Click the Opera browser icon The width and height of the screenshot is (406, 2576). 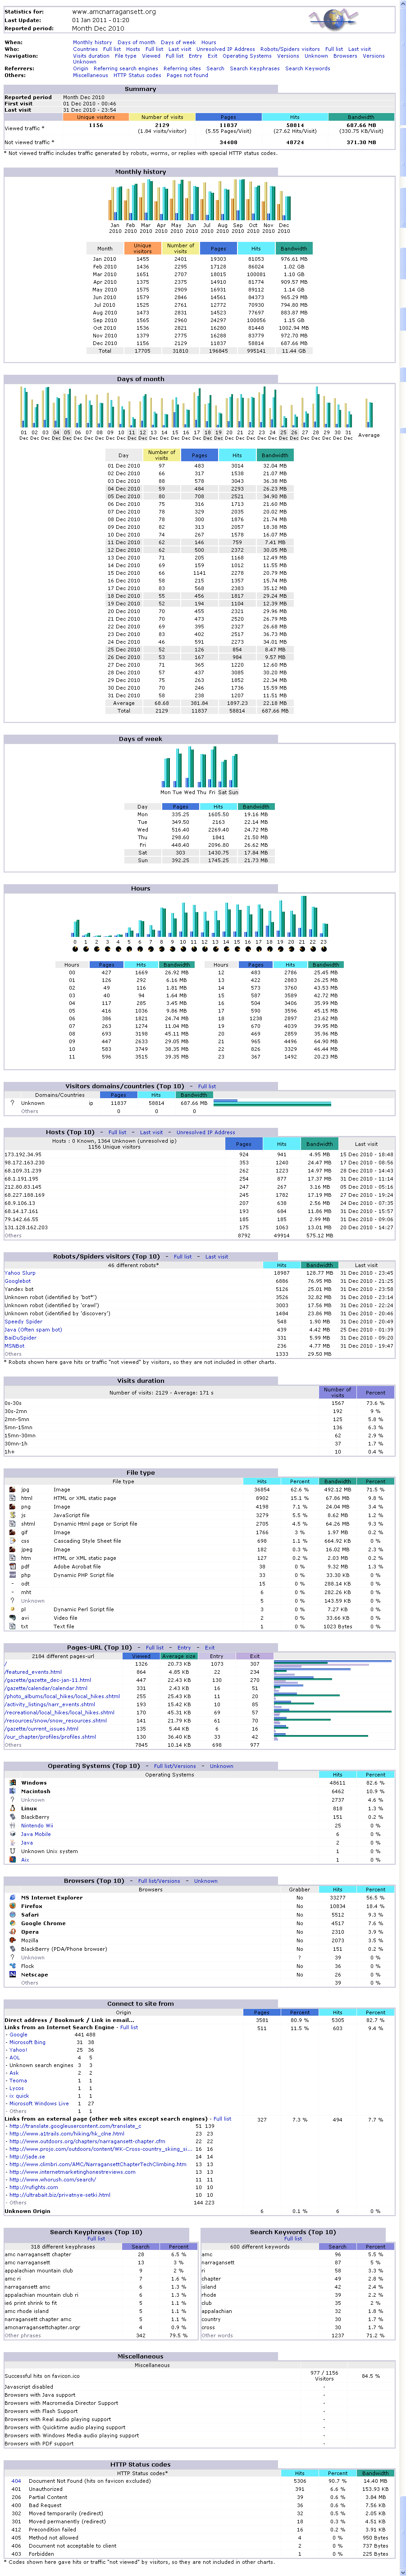click(x=13, y=1931)
